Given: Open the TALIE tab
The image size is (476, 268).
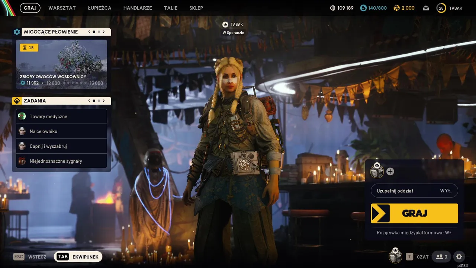Looking at the screenshot, I should [x=171, y=8].
